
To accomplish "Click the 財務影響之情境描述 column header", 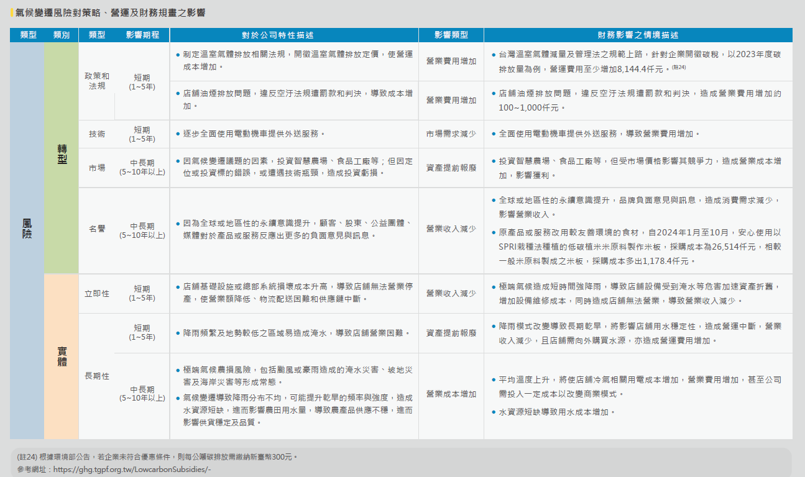I will coord(638,35).
